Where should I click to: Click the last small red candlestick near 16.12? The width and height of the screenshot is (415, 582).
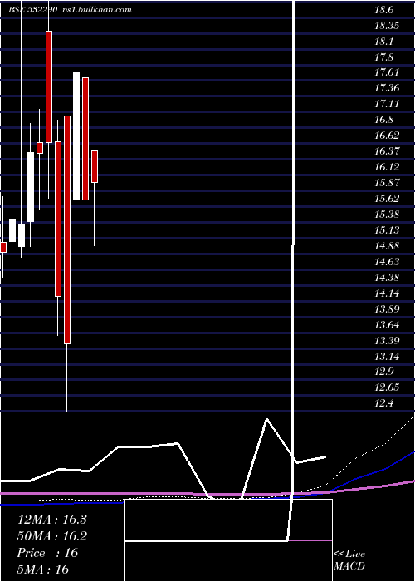coord(95,166)
